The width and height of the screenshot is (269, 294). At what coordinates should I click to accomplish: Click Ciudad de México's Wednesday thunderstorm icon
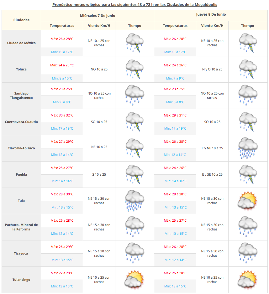pyautogui.click(x=134, y=43)
